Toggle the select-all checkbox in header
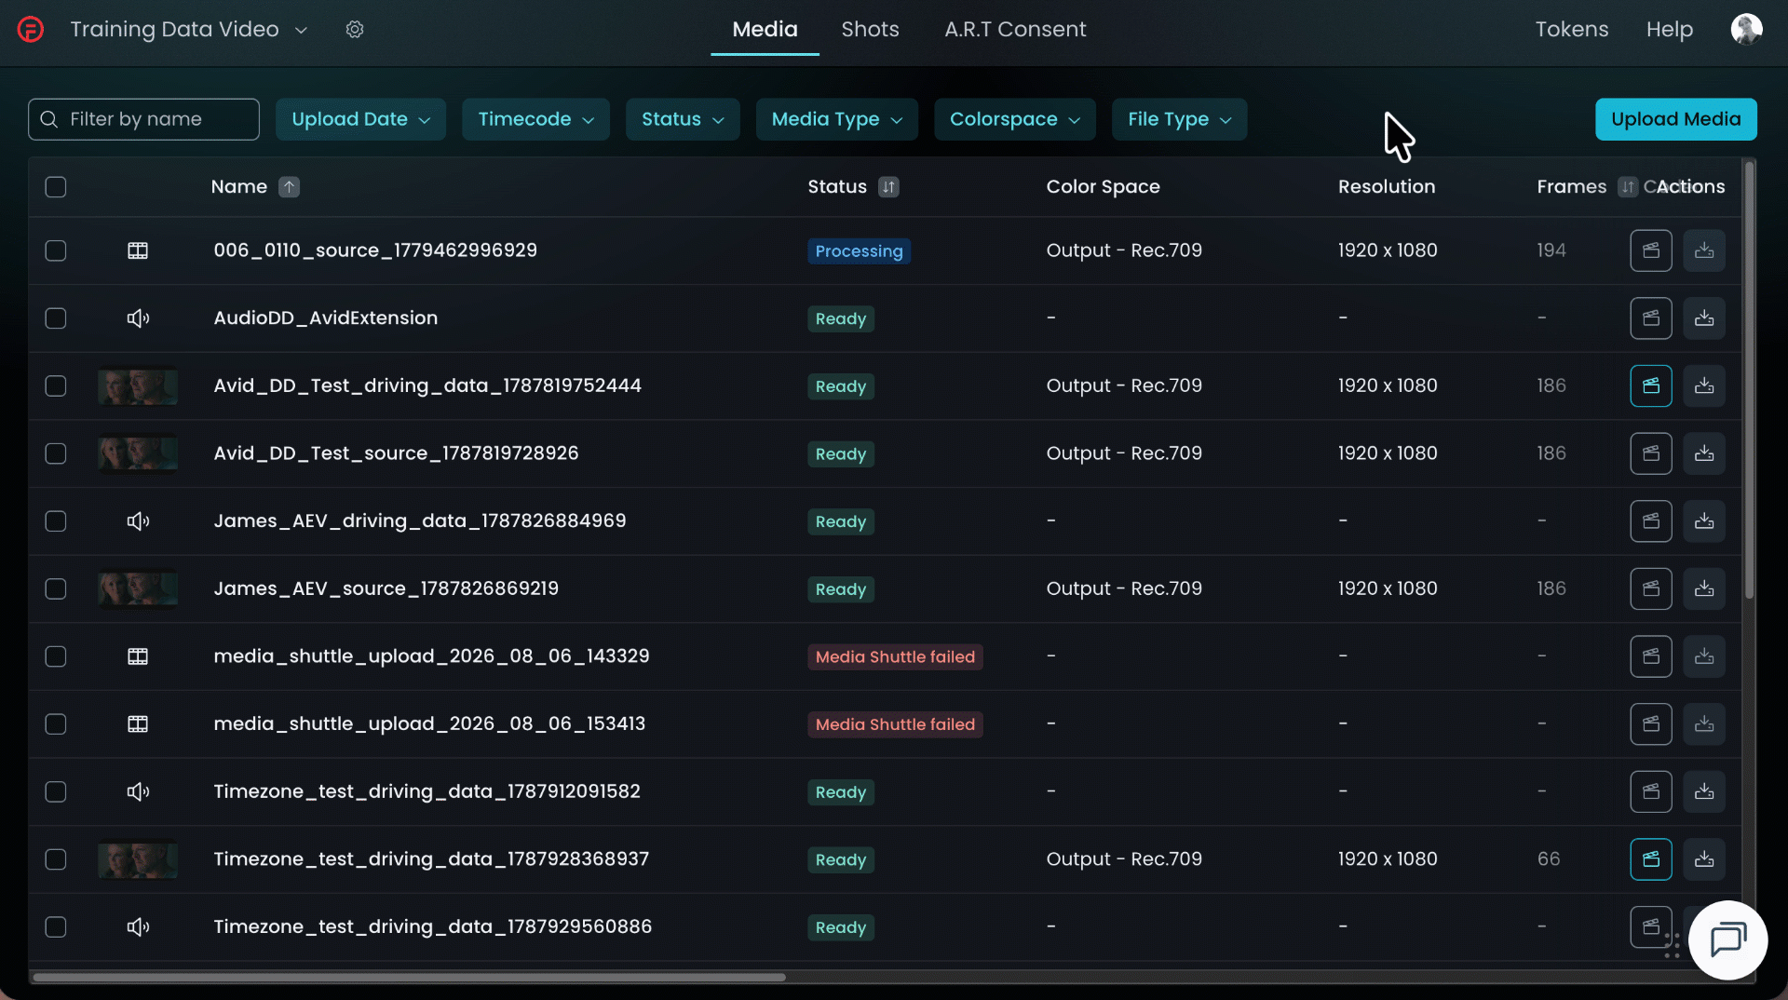Screen dimensions: 1788x1000 56,187
